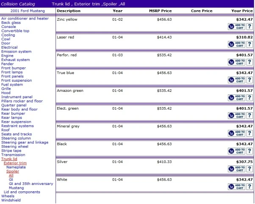Add Zinc yellow spoiler to cart

pos(236,27)
